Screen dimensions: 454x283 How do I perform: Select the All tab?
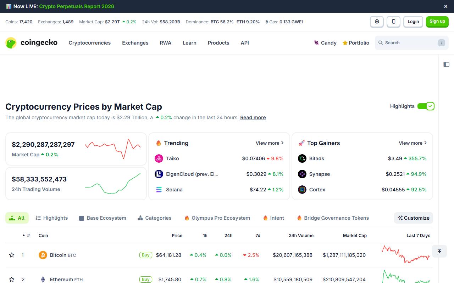(17, 218)
